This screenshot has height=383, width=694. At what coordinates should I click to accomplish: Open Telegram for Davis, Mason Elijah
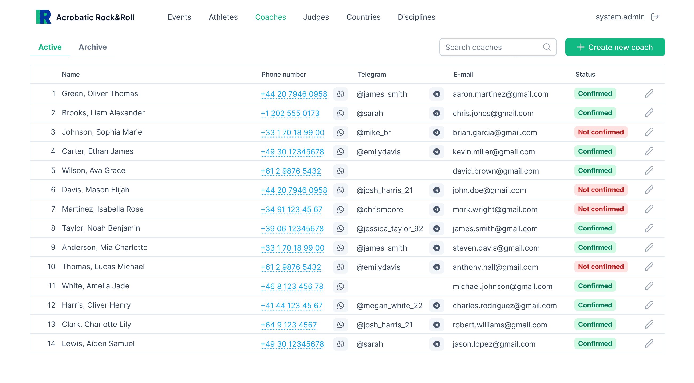point(436,190)
